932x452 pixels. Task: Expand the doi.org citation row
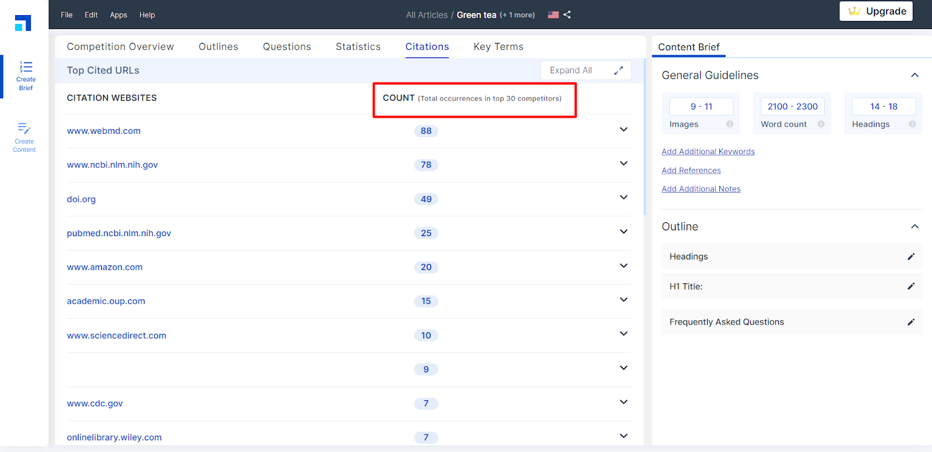623,198
